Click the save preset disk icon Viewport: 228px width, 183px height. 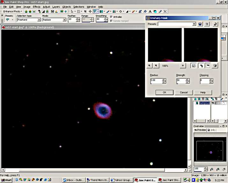tap(200, 24)
